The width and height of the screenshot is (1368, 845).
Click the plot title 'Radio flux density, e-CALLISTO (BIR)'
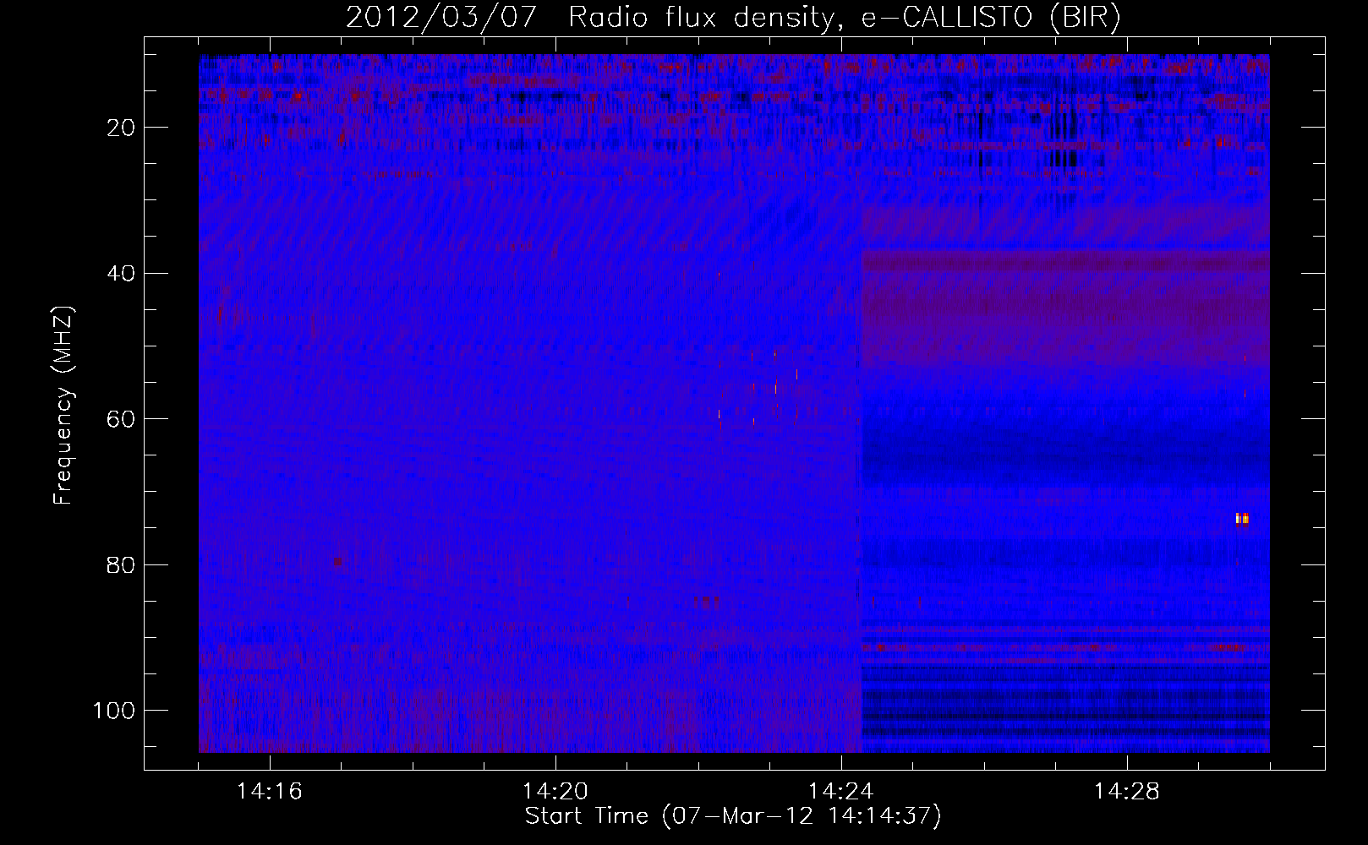(x=844, y=18)
